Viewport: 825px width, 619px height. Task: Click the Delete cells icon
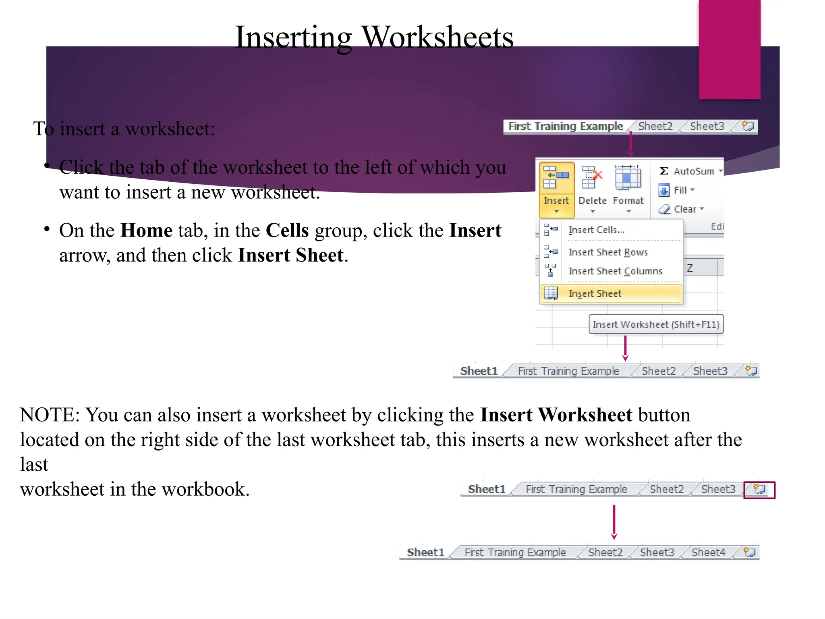(x=592, y=178)
